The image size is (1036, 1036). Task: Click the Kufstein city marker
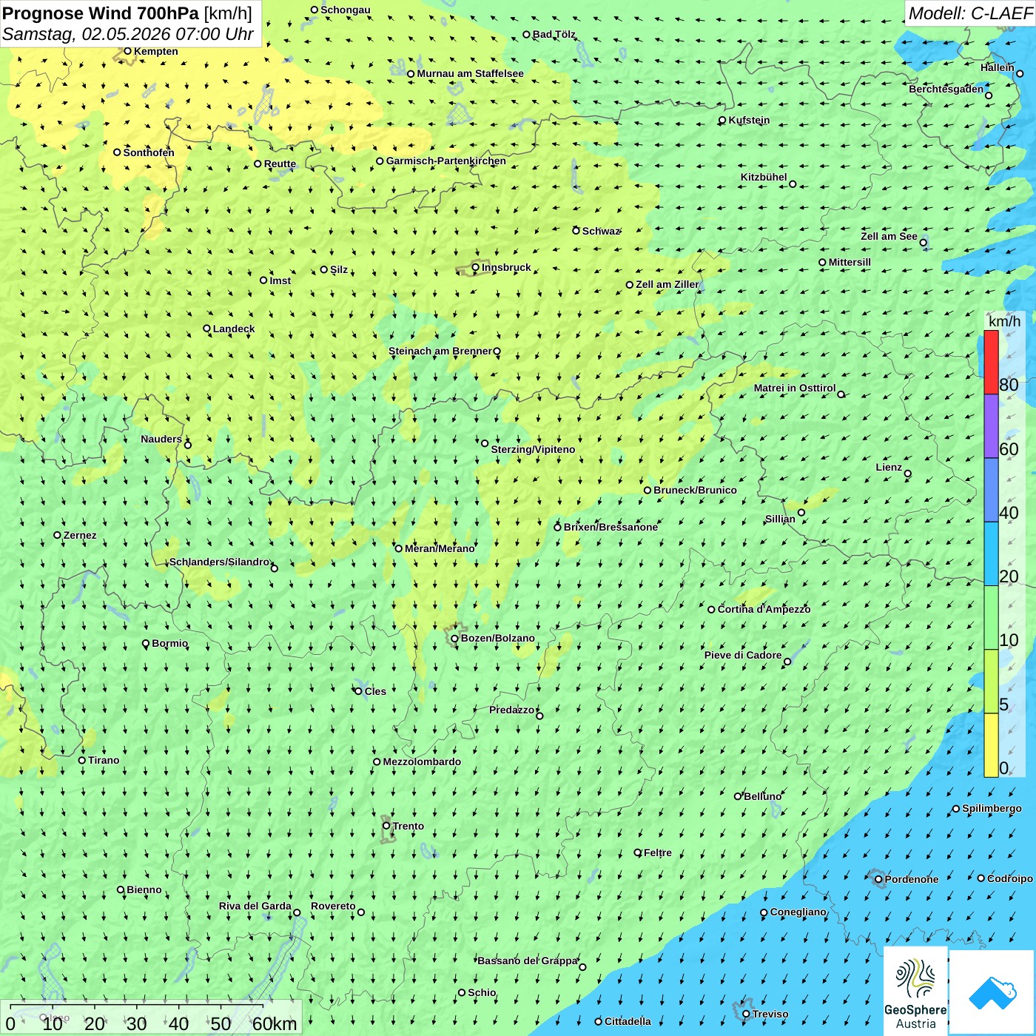(722, 120)
